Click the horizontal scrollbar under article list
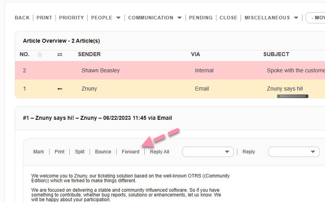 coord(292,96)
